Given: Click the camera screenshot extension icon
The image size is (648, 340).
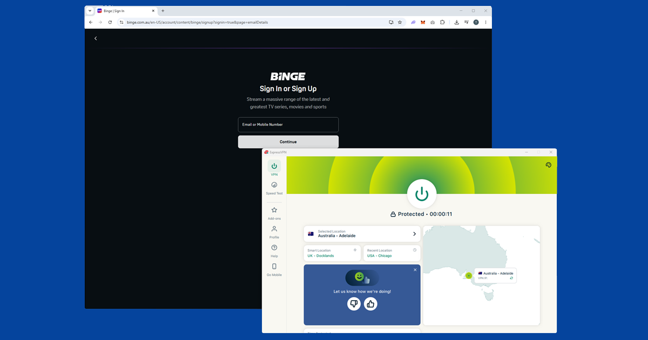Looking at the screenshot, I should pos(433,22).
